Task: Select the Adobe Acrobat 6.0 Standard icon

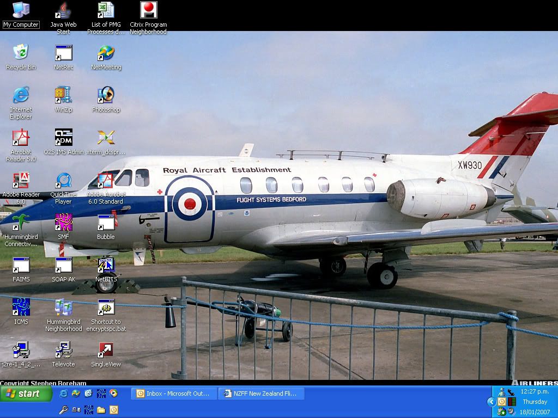Action: pyautogui.click(x=106, y=181)
